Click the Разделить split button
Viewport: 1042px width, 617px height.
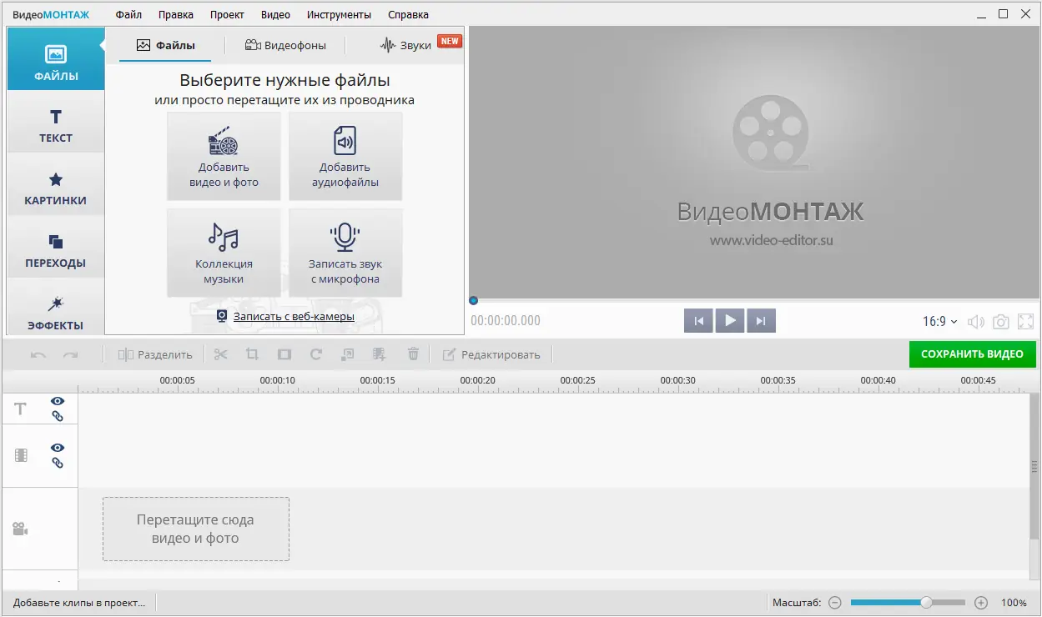pyautogui.click(x=155, y=354)
